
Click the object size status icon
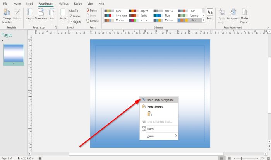click(40, 158)
